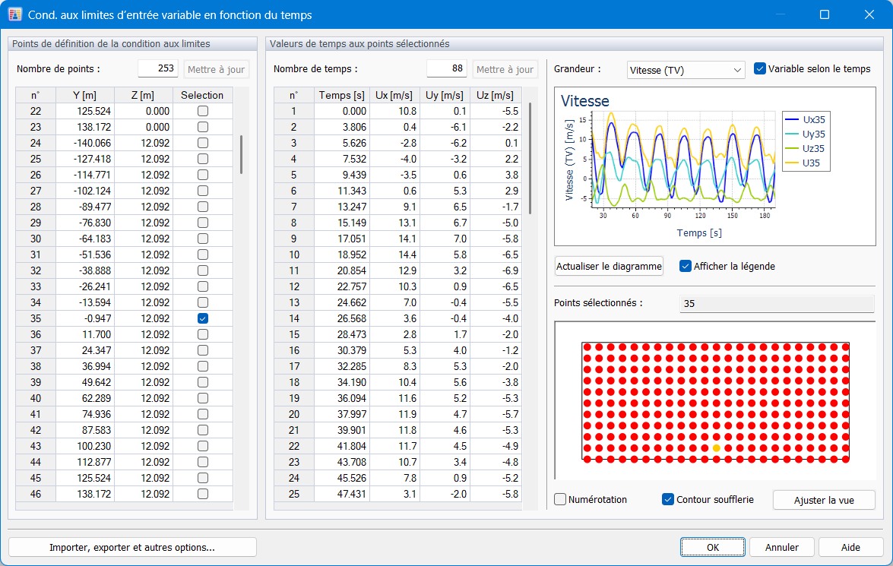The image size is (893, 566).
Task: Uncheck the Selection checkbox for point 35
Action: coord(203,318)
